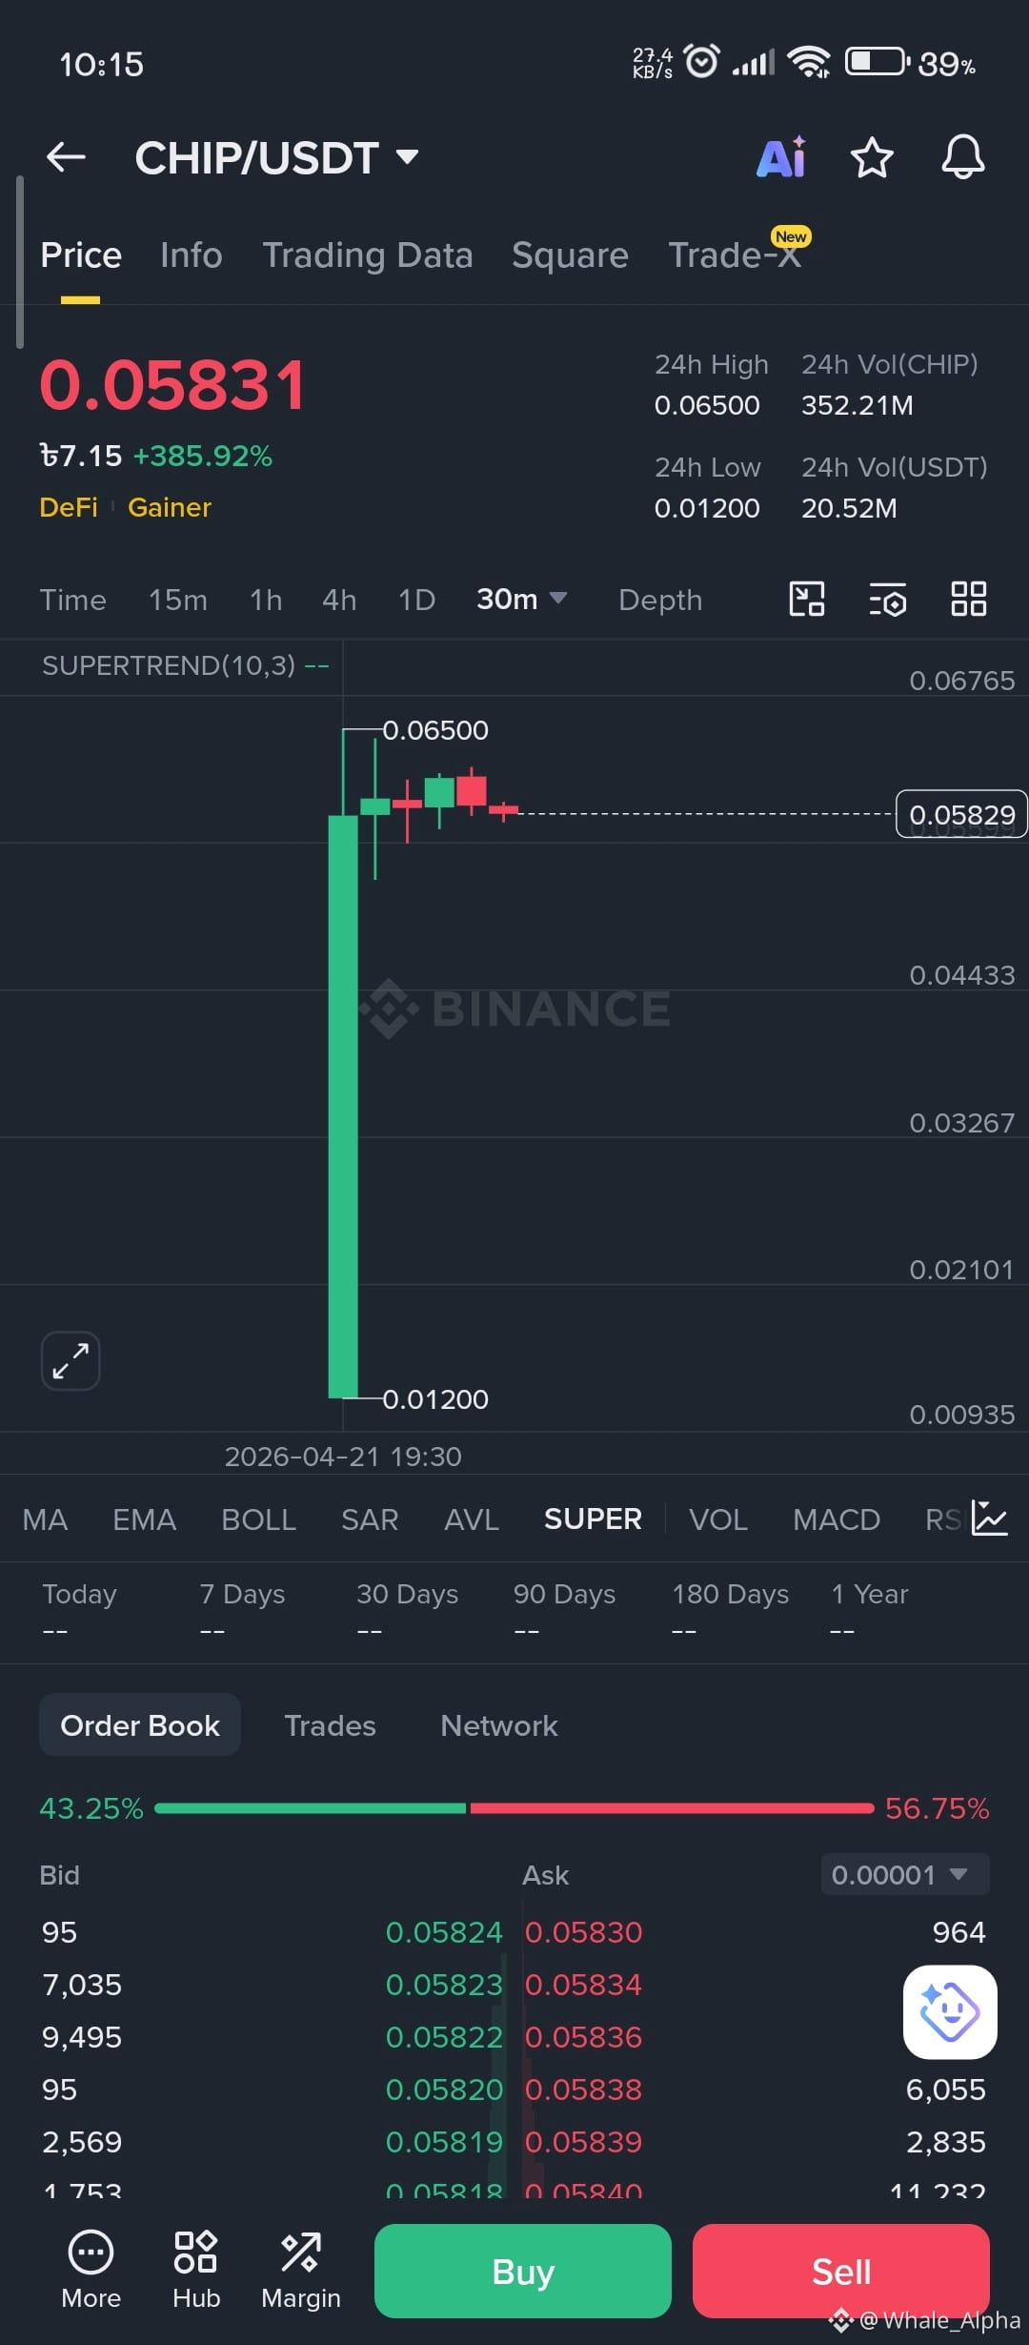Enable the MACD indicator
The height and width of the screenshot is (2345, 1029).
tap(837, 1519)
